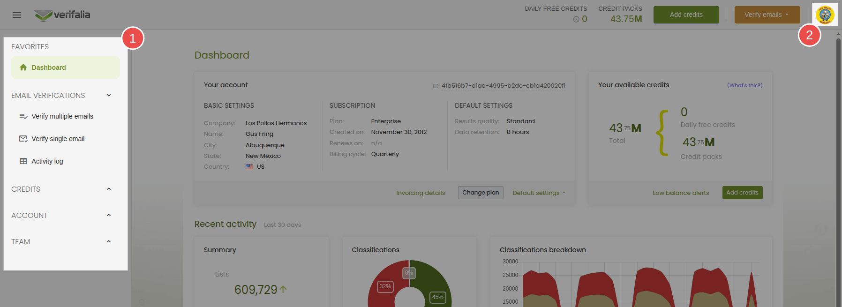This screenshot has width=842, height=307.
Task: Click the Verify multiple emails icon
Action: [23, 116]
